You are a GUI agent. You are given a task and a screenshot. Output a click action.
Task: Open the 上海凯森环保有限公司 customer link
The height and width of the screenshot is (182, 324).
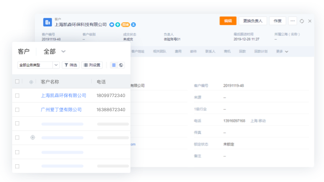(x=63, y=96)
